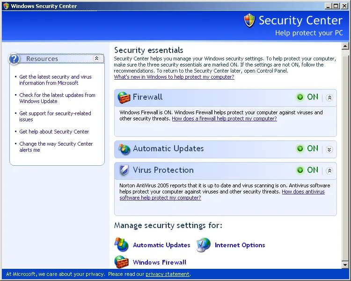The image size is (351, 281).
Task: Click the Automatic Updates globe icon in essentials
Action: (x=124, y=149)
